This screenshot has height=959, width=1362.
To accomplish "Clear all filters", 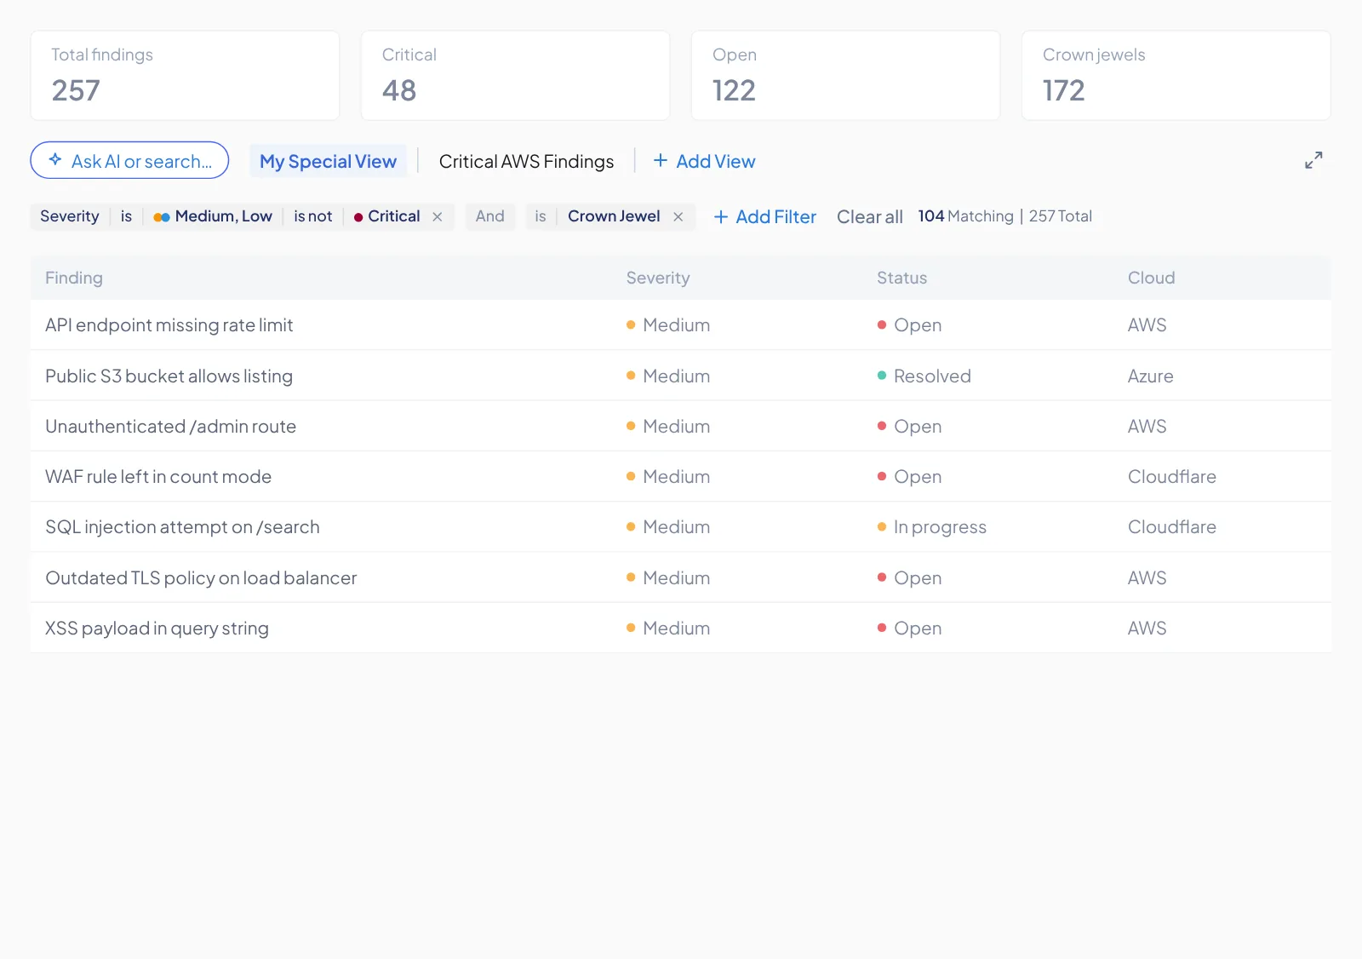I will (x=869, y=216).
